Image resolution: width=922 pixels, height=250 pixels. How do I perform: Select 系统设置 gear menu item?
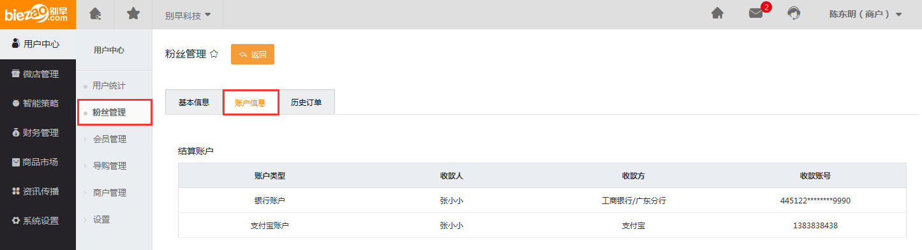38,221
